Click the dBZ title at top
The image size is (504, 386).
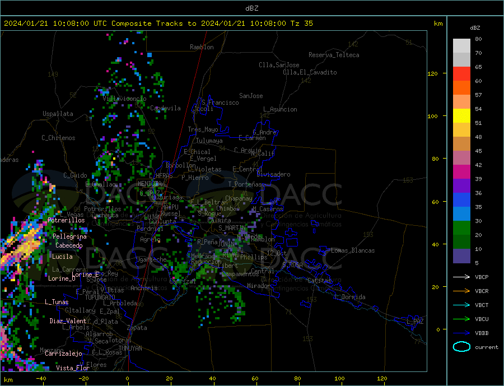(252, 8)
